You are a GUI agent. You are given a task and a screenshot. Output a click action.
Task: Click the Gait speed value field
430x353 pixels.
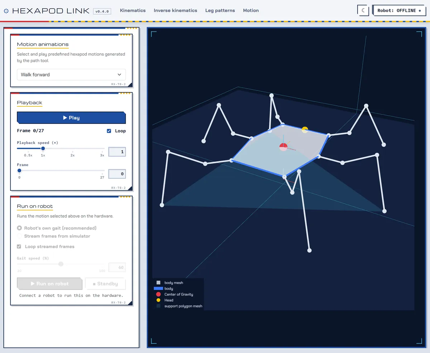pos(117,267)
